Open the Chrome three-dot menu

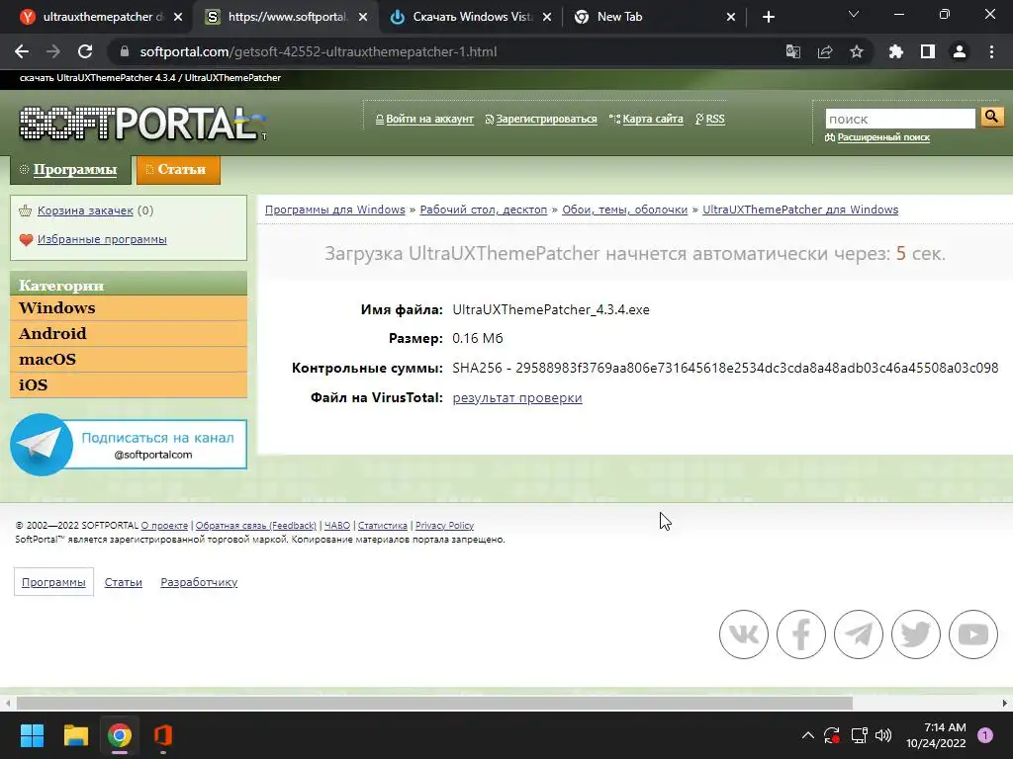[991, 51]
